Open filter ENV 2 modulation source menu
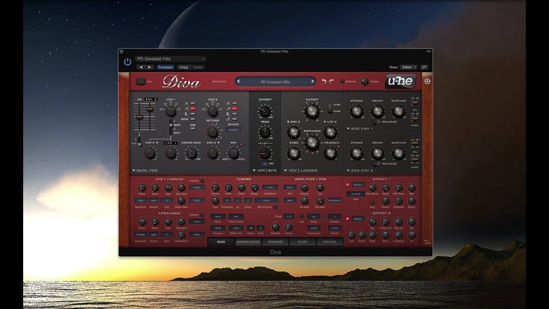 [x=293, y=122]
